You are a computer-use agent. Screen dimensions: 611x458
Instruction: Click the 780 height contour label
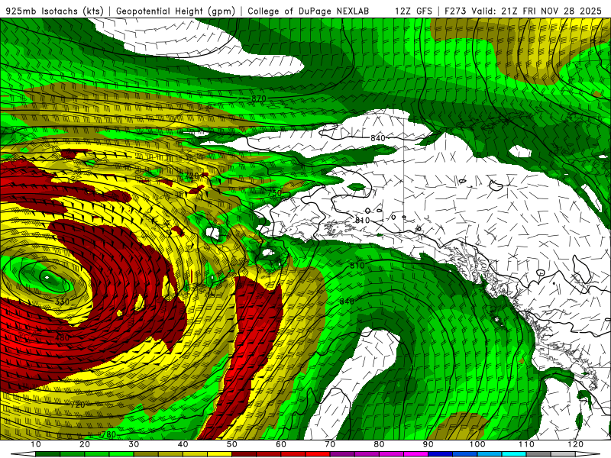(108, 434)
